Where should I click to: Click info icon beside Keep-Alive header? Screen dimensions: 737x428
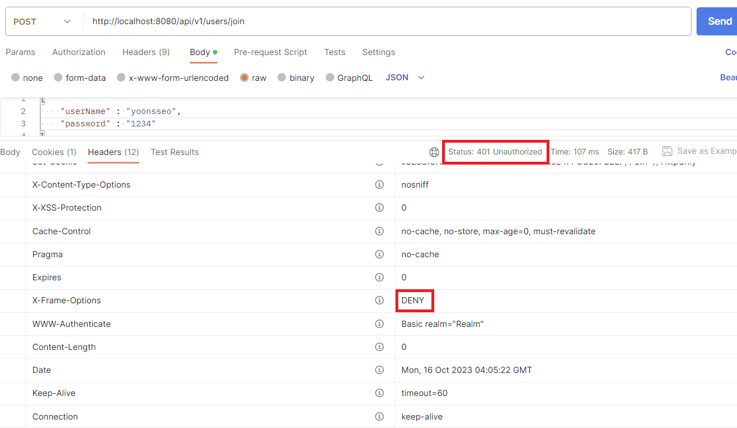(380, 393)
